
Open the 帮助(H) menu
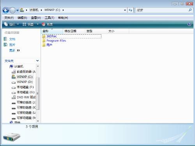coord(63,18)
